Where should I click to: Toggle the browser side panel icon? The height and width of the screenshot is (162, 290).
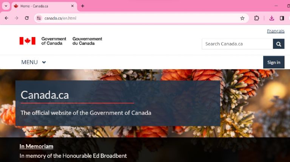(x=282, y=18)
